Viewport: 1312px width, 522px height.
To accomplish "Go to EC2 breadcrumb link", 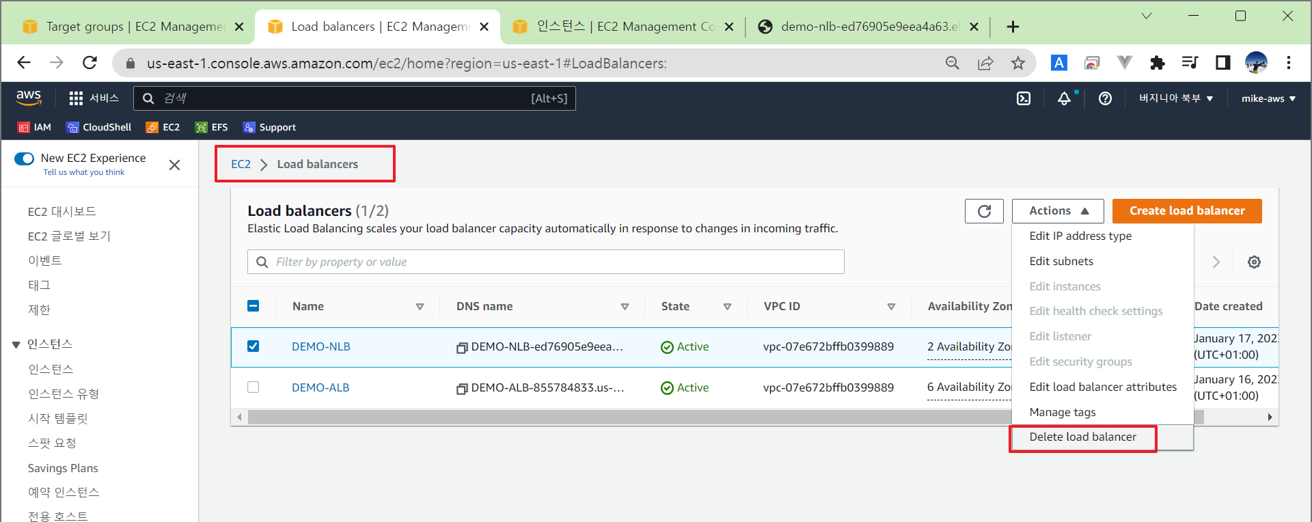I will pos(241,164).
